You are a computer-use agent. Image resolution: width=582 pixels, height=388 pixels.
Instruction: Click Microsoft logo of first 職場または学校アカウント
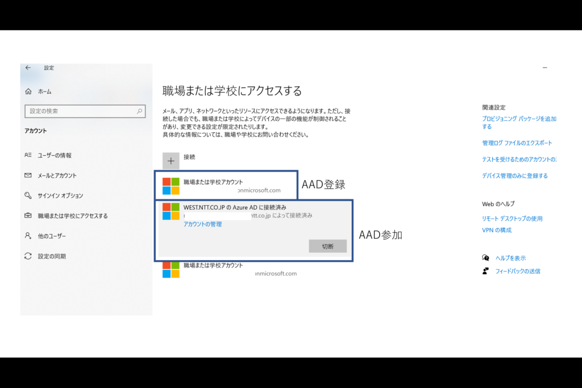coord(171,186)
